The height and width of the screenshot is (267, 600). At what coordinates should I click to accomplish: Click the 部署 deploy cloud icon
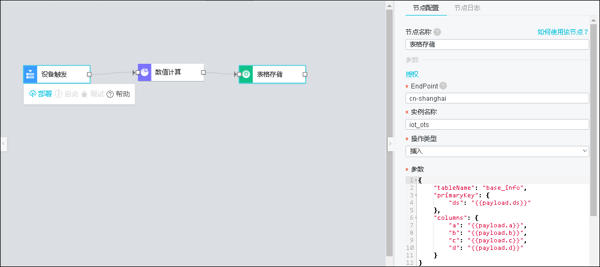click(x=33, y=94)
